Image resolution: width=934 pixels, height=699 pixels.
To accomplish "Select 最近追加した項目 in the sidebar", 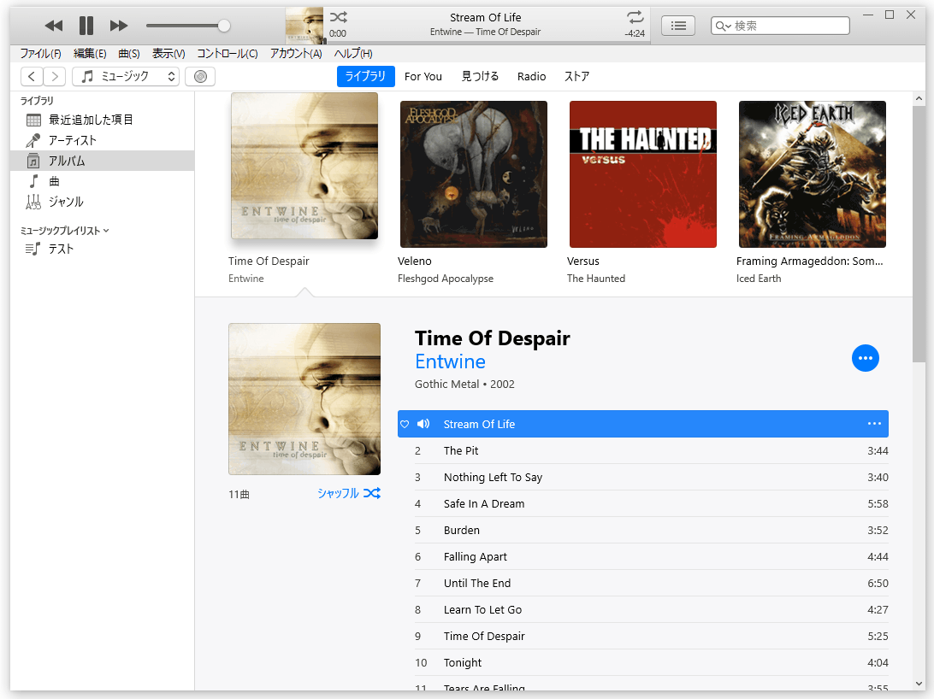I will pyautogui.click(x=102, y=120).
